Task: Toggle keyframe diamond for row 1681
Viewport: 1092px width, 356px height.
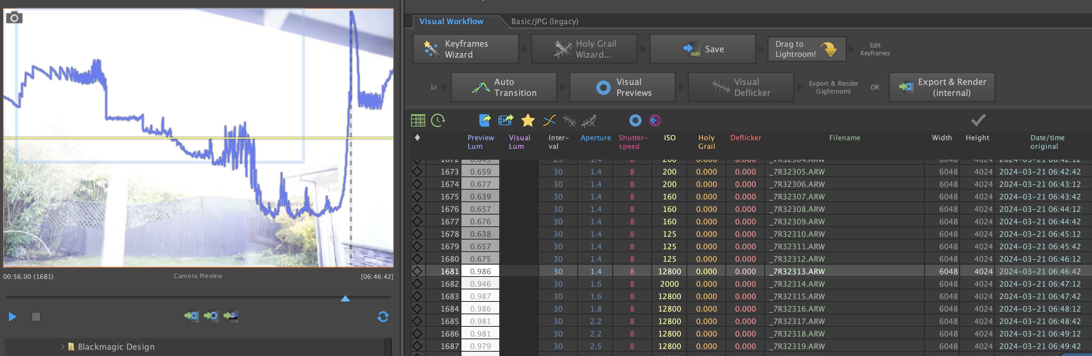Action: click(417, 271)
